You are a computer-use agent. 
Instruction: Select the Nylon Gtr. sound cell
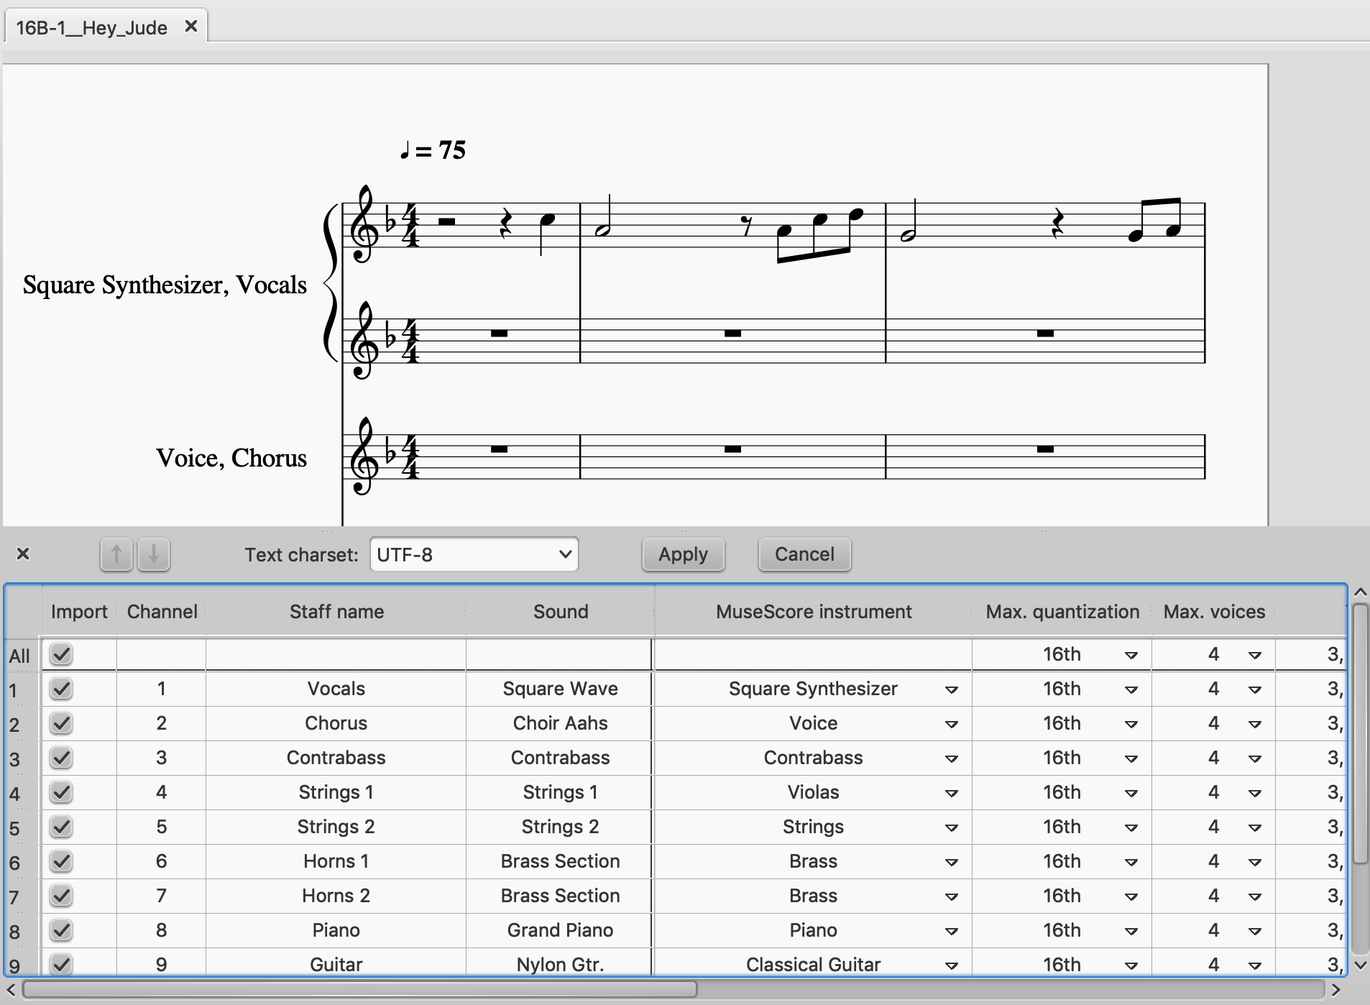click(x=560, y=963)
